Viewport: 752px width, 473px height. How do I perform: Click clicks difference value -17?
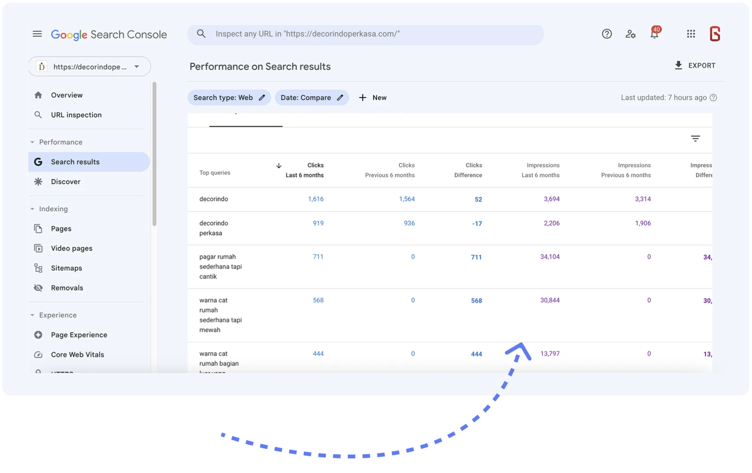pyautogui.click(x=477, y=223)
